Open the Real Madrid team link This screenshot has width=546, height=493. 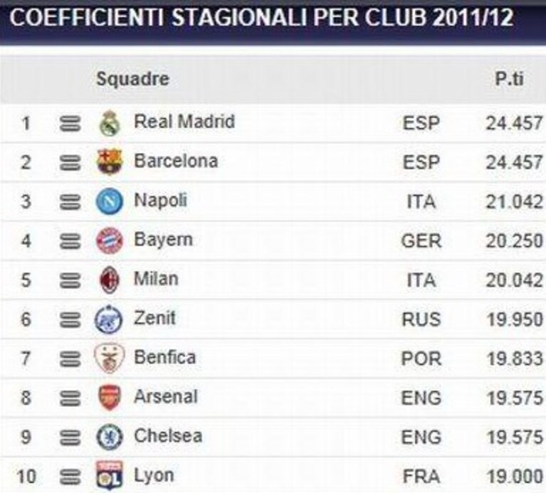(x=184, y=122)
